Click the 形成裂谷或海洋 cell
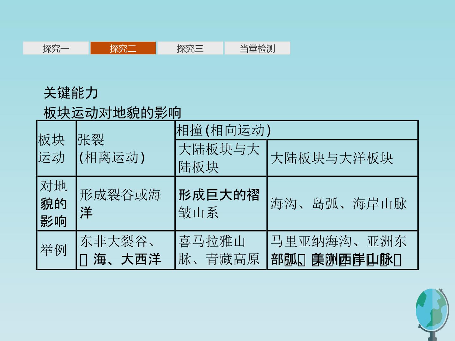455x341 pixels. point(125,203)
